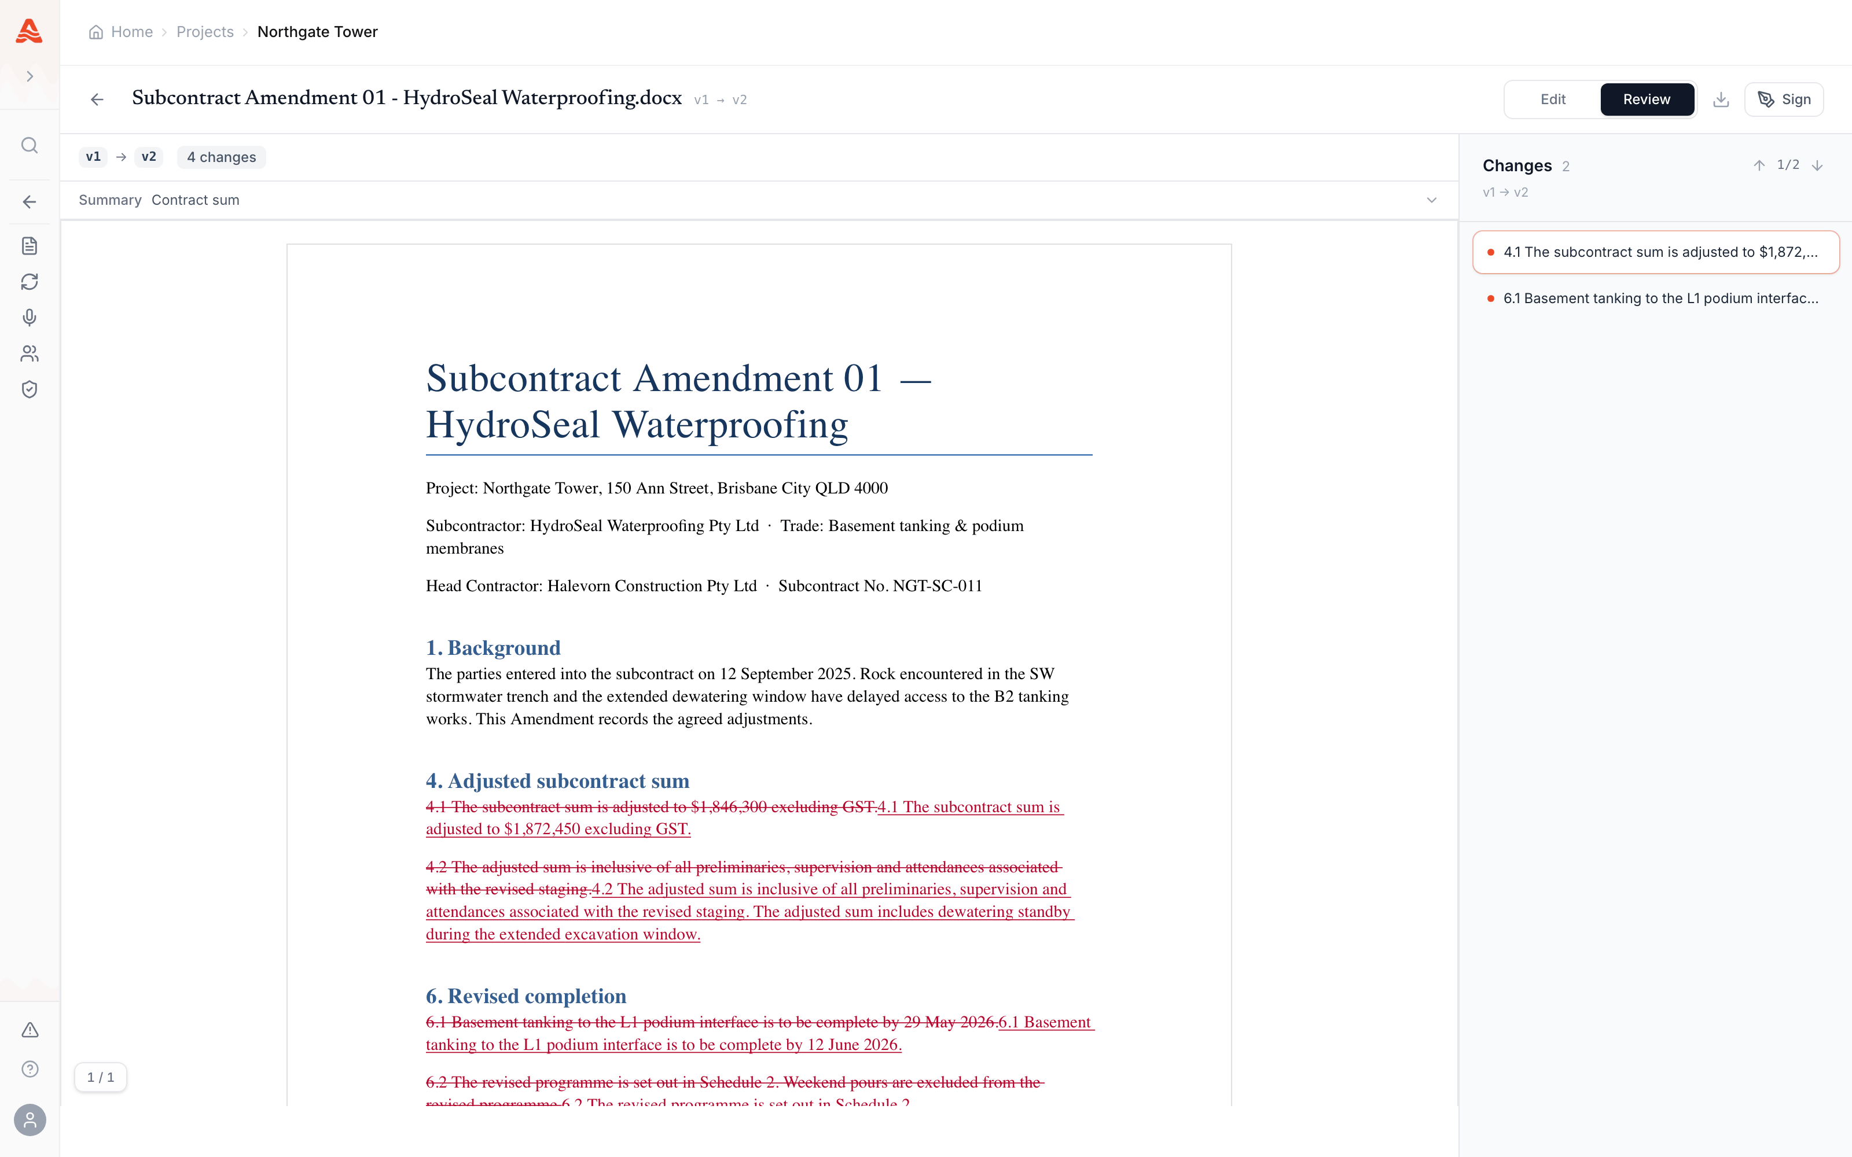
Task: Open the microphone icon in sidebar
Action: tap(30, 318)
